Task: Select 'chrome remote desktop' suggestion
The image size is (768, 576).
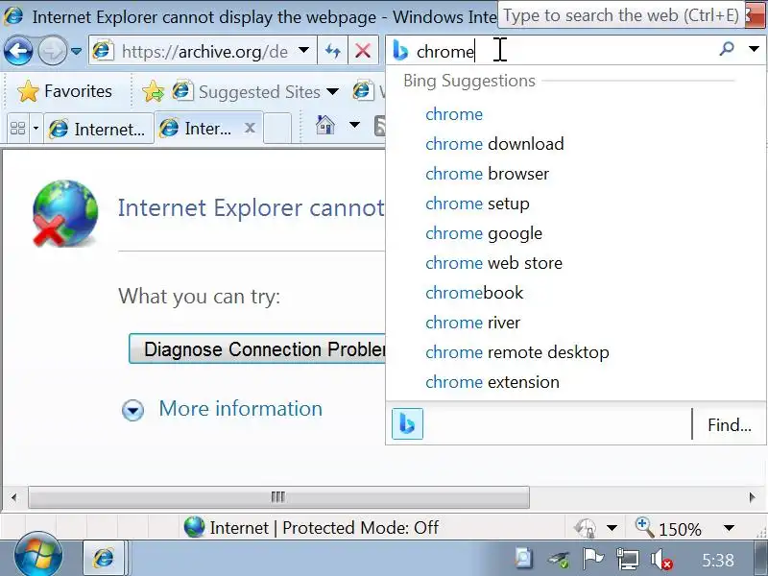Action: coord(517,352)
